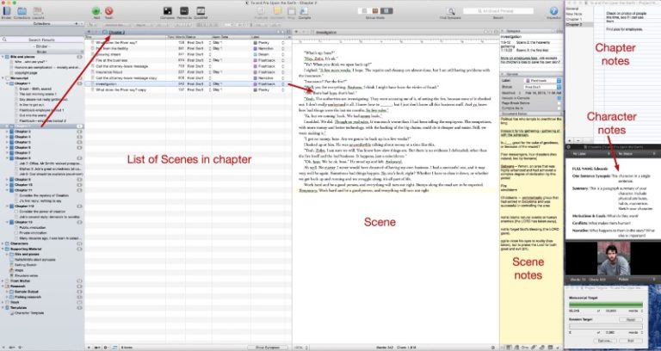The height and width of the screenshot is (351, 661).
Task: Click the Status column header in outliner
Action: 196,37
